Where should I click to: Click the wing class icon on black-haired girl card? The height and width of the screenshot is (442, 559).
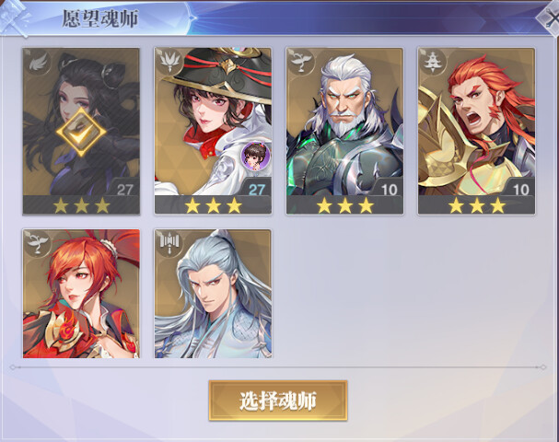point(39,64)
